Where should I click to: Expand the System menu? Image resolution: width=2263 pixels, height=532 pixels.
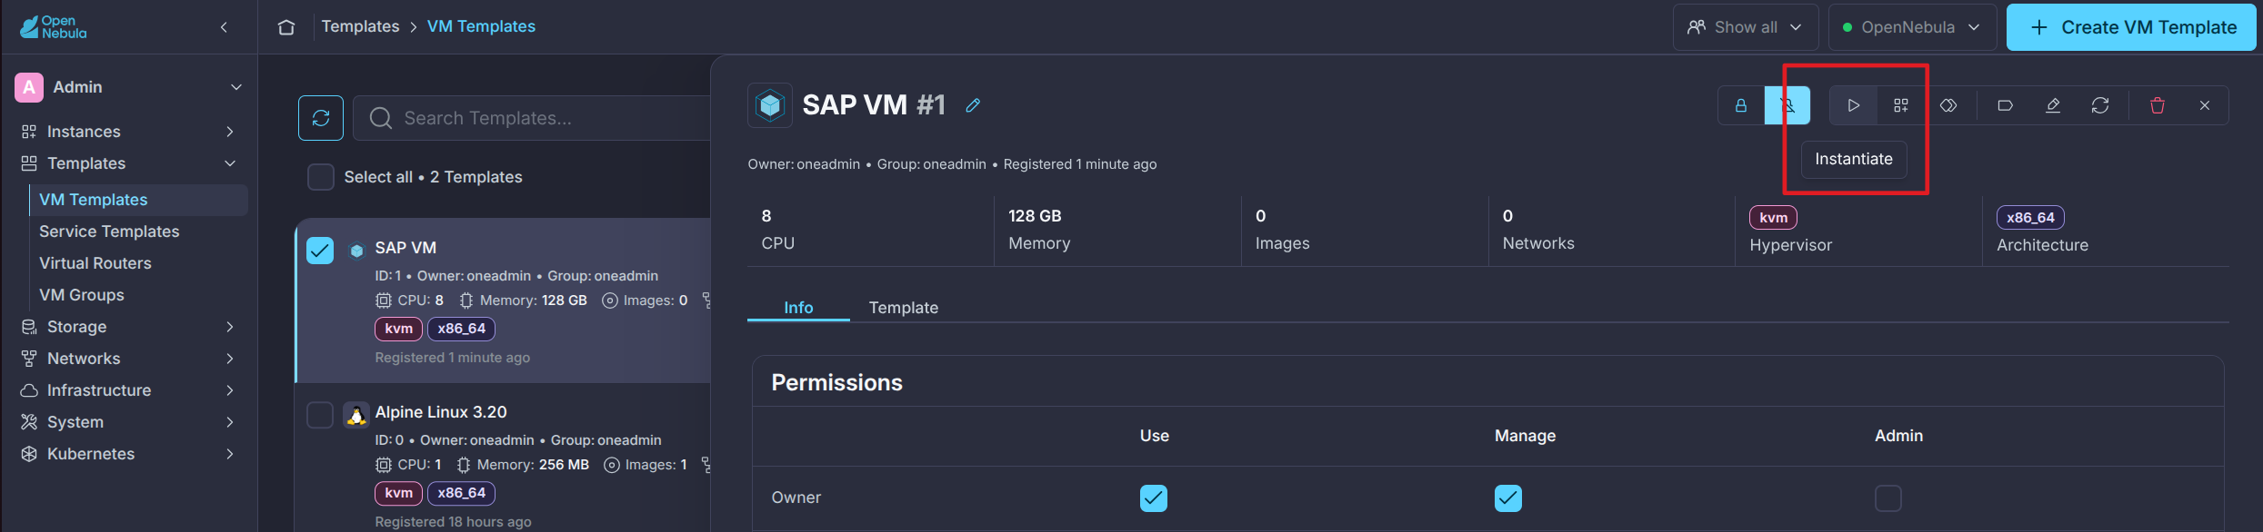click(x=230, y=422)
